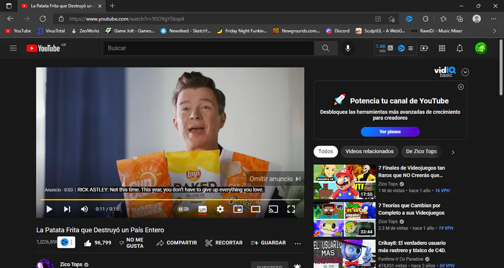Open Edge tab actions menu icon
This screenshot has width=504, height=268.
(8, 6)
